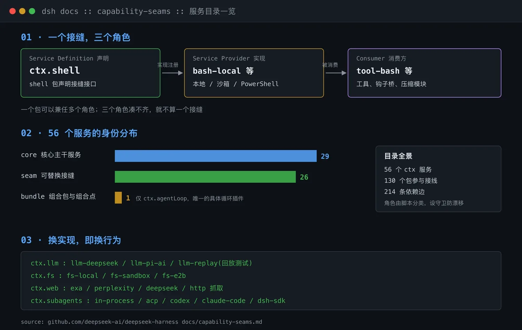Click the 'ctx.subagents : in-process' code line
This screenshot has height=330, width=522.
tap(158, 301)
